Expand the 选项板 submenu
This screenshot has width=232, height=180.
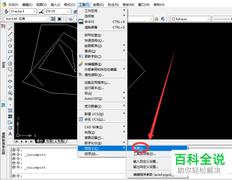[103, 16]
